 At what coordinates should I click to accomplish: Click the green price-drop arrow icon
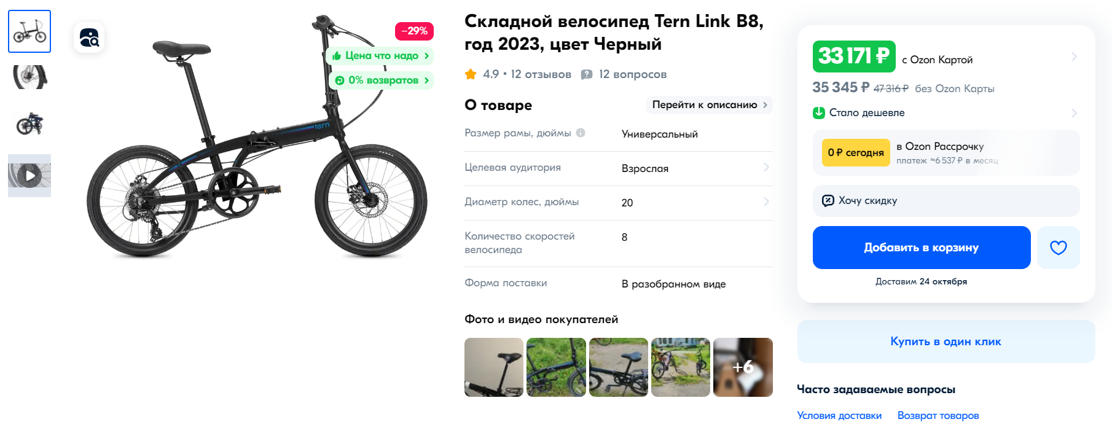pyautogui.click(x=819, y=113)
